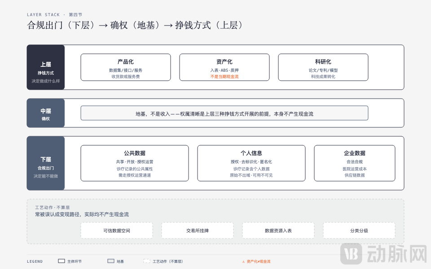This screenshot has height=269, width=431.
Task: Click the slide title 合规出门（下层）→ 确权
Action: (x=135, y=25)
